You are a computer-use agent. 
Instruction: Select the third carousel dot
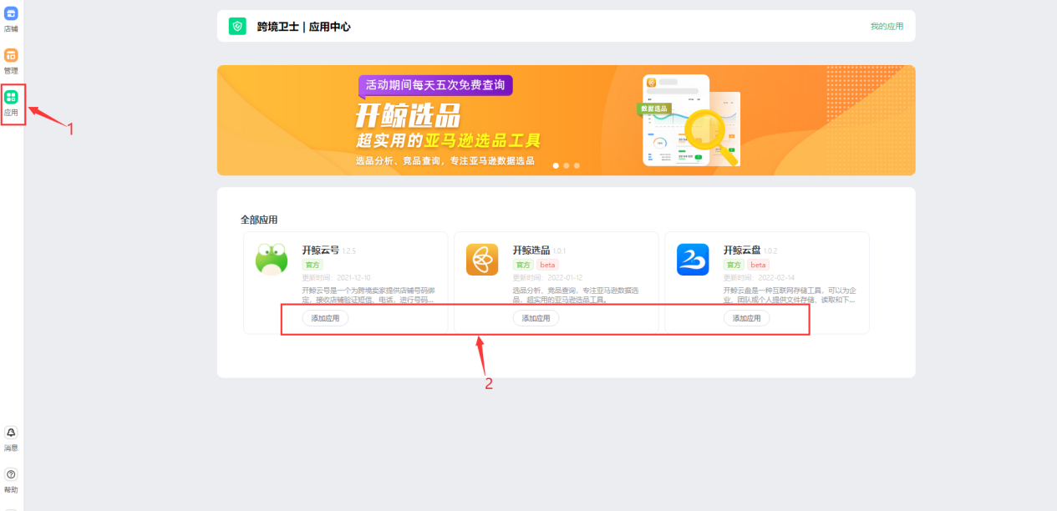(577, 165)
